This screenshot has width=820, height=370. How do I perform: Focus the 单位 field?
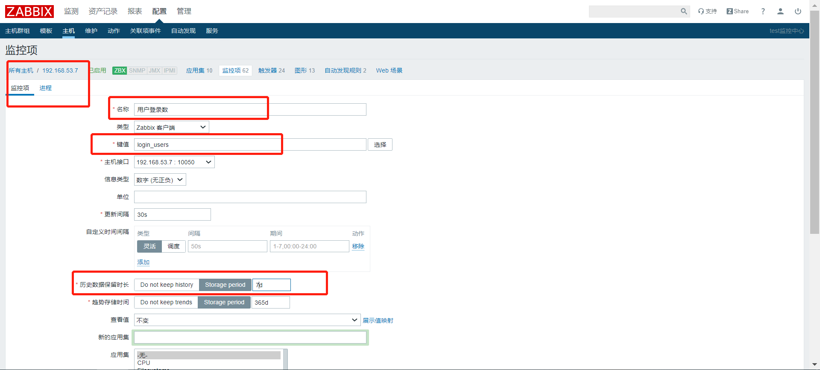[250, 197]
